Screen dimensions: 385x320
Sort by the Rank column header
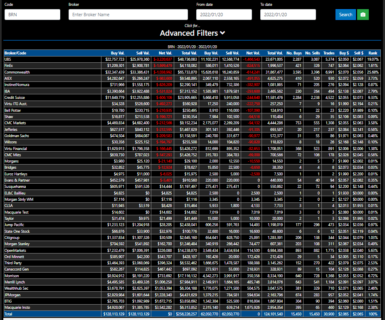pyautogui.click(x=373, y=53)
